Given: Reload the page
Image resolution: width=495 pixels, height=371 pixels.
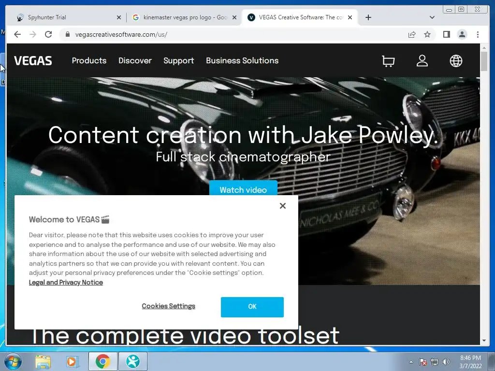Looking at the screenshot, I should click(48, 34).
